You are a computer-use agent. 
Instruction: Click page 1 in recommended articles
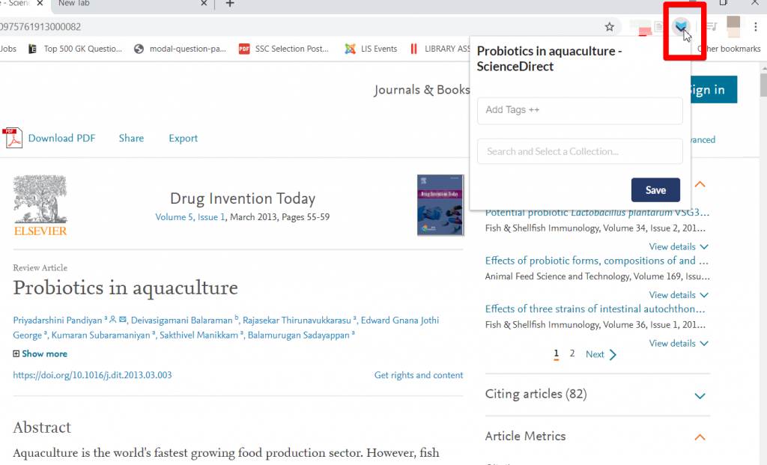[x=557, y=353]
